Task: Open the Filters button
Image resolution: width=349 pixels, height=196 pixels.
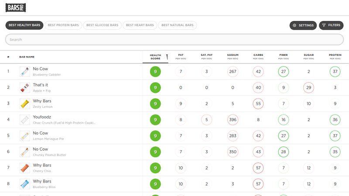Action: 331,25
